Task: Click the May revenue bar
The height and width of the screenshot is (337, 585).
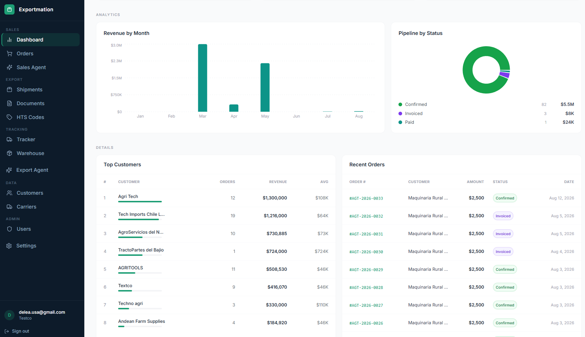Action: 265,87
